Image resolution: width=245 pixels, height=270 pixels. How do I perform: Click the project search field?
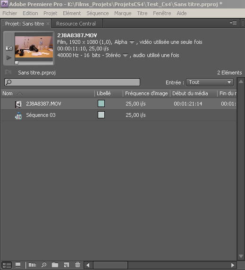tap(72, 82)
